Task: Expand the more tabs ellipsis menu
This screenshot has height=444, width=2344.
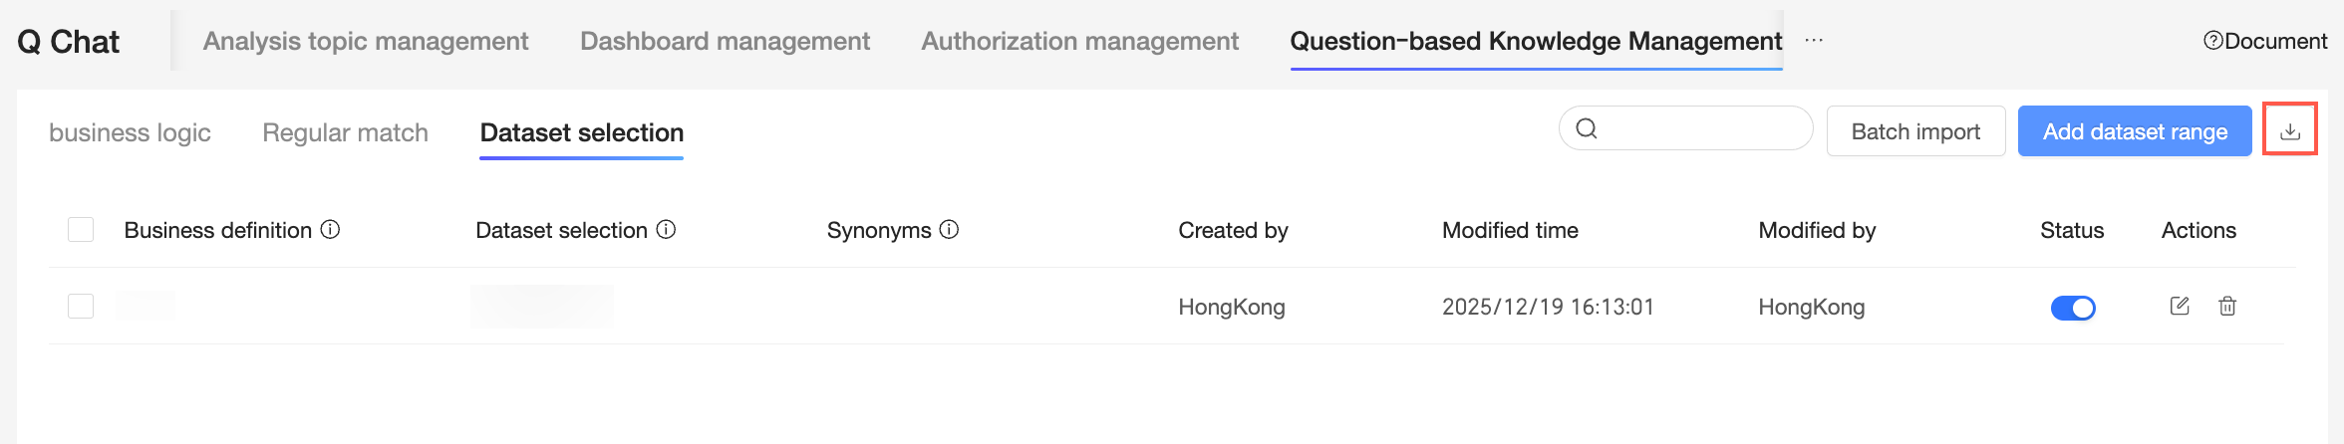Action: [1814, 41]
